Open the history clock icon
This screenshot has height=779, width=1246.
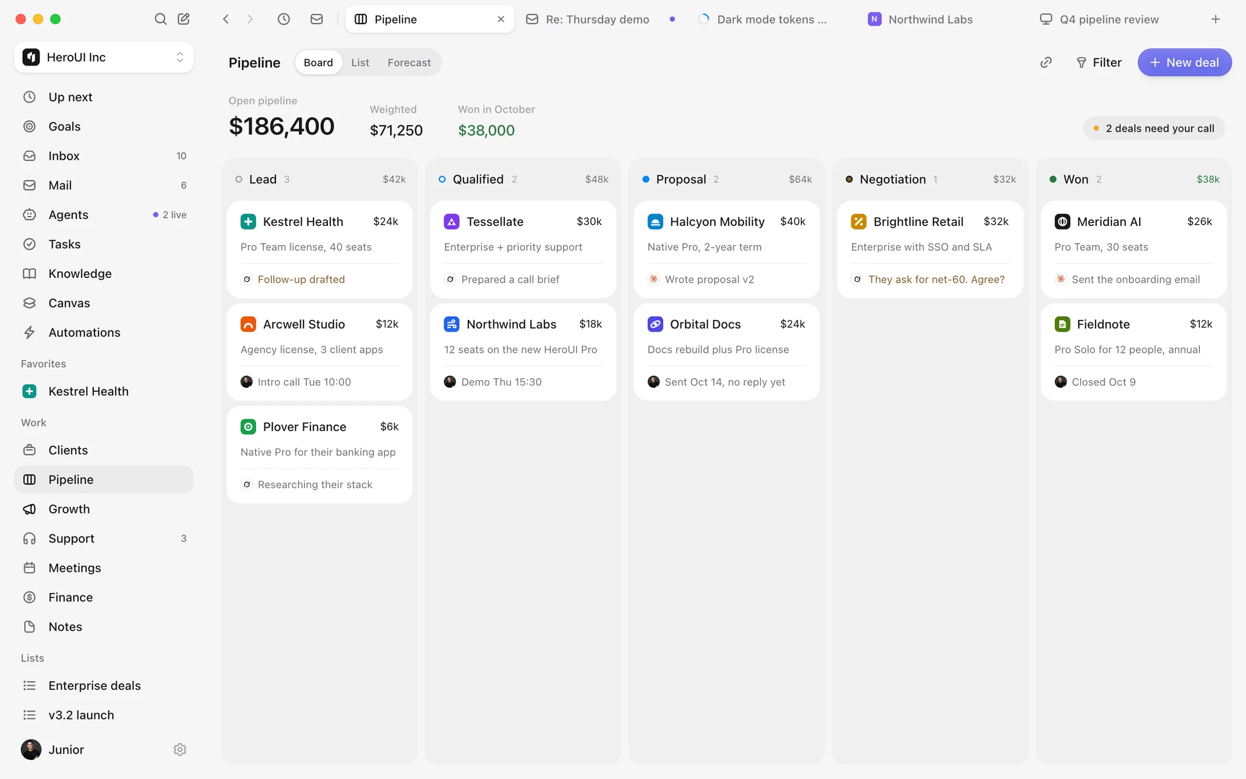point(284,19)
